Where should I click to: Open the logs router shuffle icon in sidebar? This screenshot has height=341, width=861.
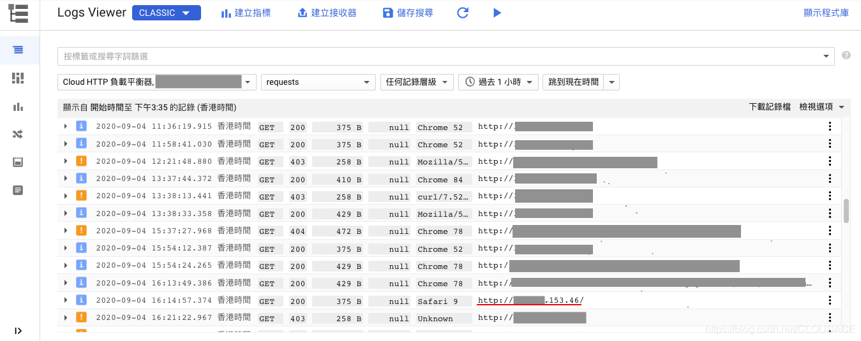pos(18,134)
